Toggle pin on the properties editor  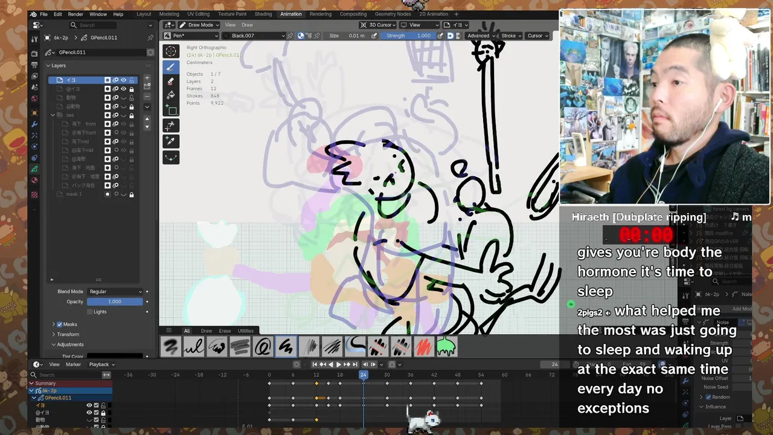(150, 37)
